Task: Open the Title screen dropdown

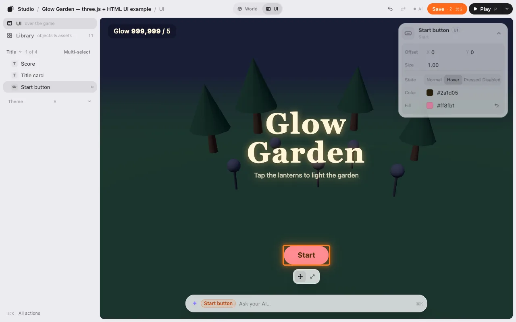Action: click(x=14, y=52)
